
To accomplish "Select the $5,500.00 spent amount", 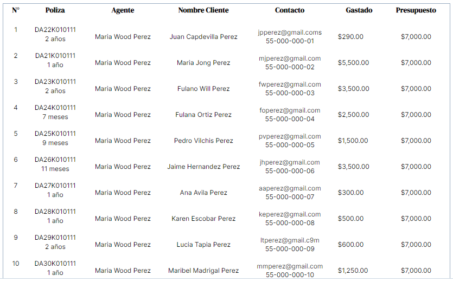I will click(353, 63).
